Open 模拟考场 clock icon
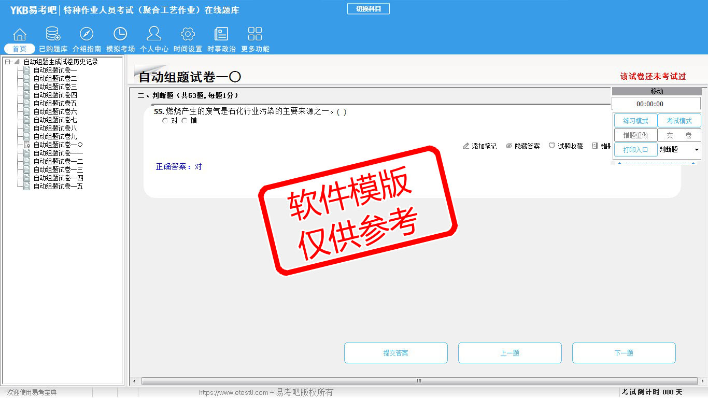The width and height of the screenshot is (708, 398). tap(120, 35)
